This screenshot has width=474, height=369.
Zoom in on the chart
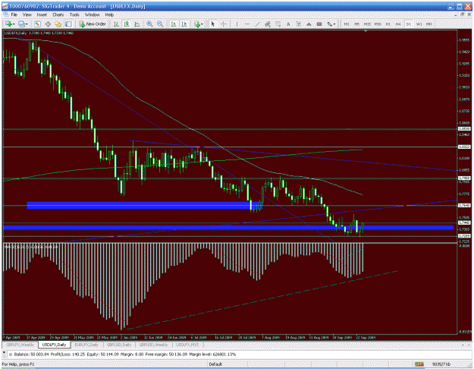click(149, 24)
